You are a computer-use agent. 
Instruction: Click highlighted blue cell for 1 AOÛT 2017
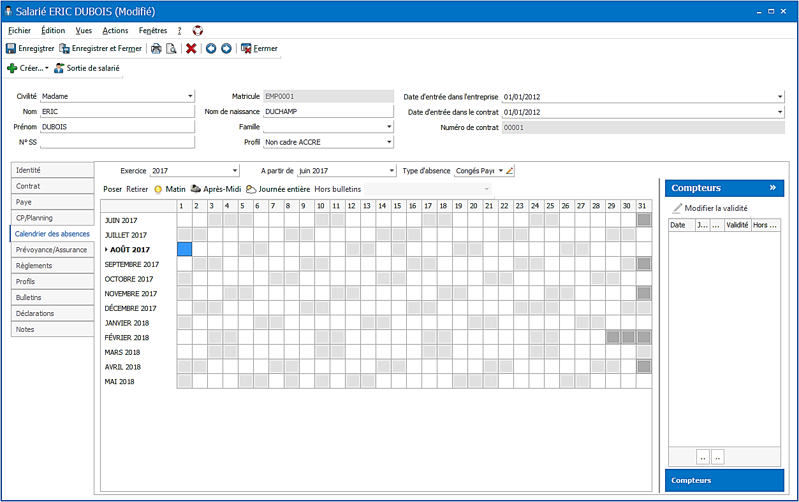(x=184, y=249)
